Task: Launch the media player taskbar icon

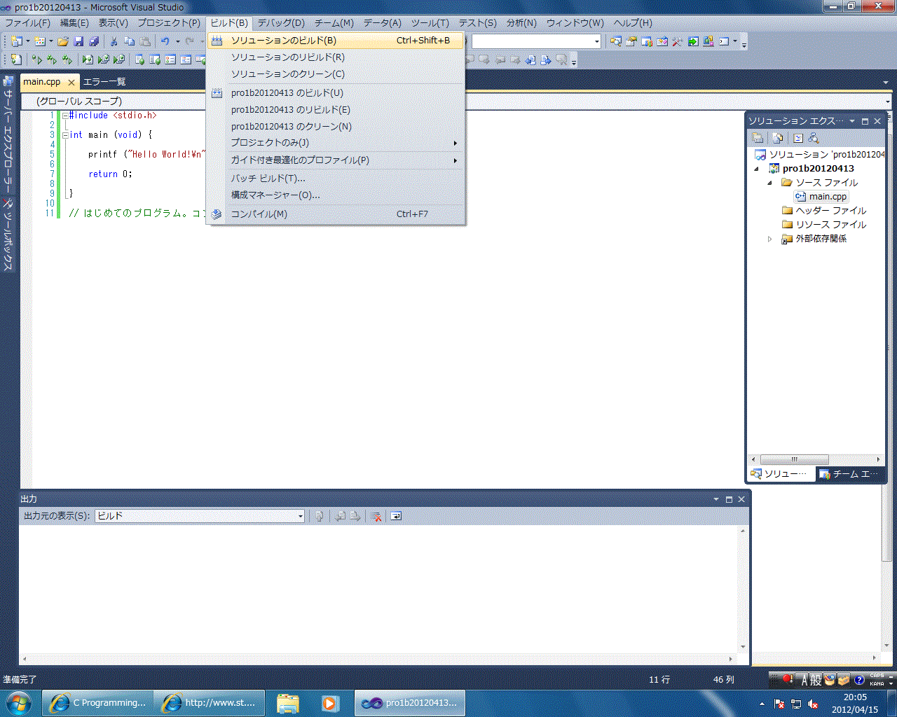Action: (x=329, y=702)
